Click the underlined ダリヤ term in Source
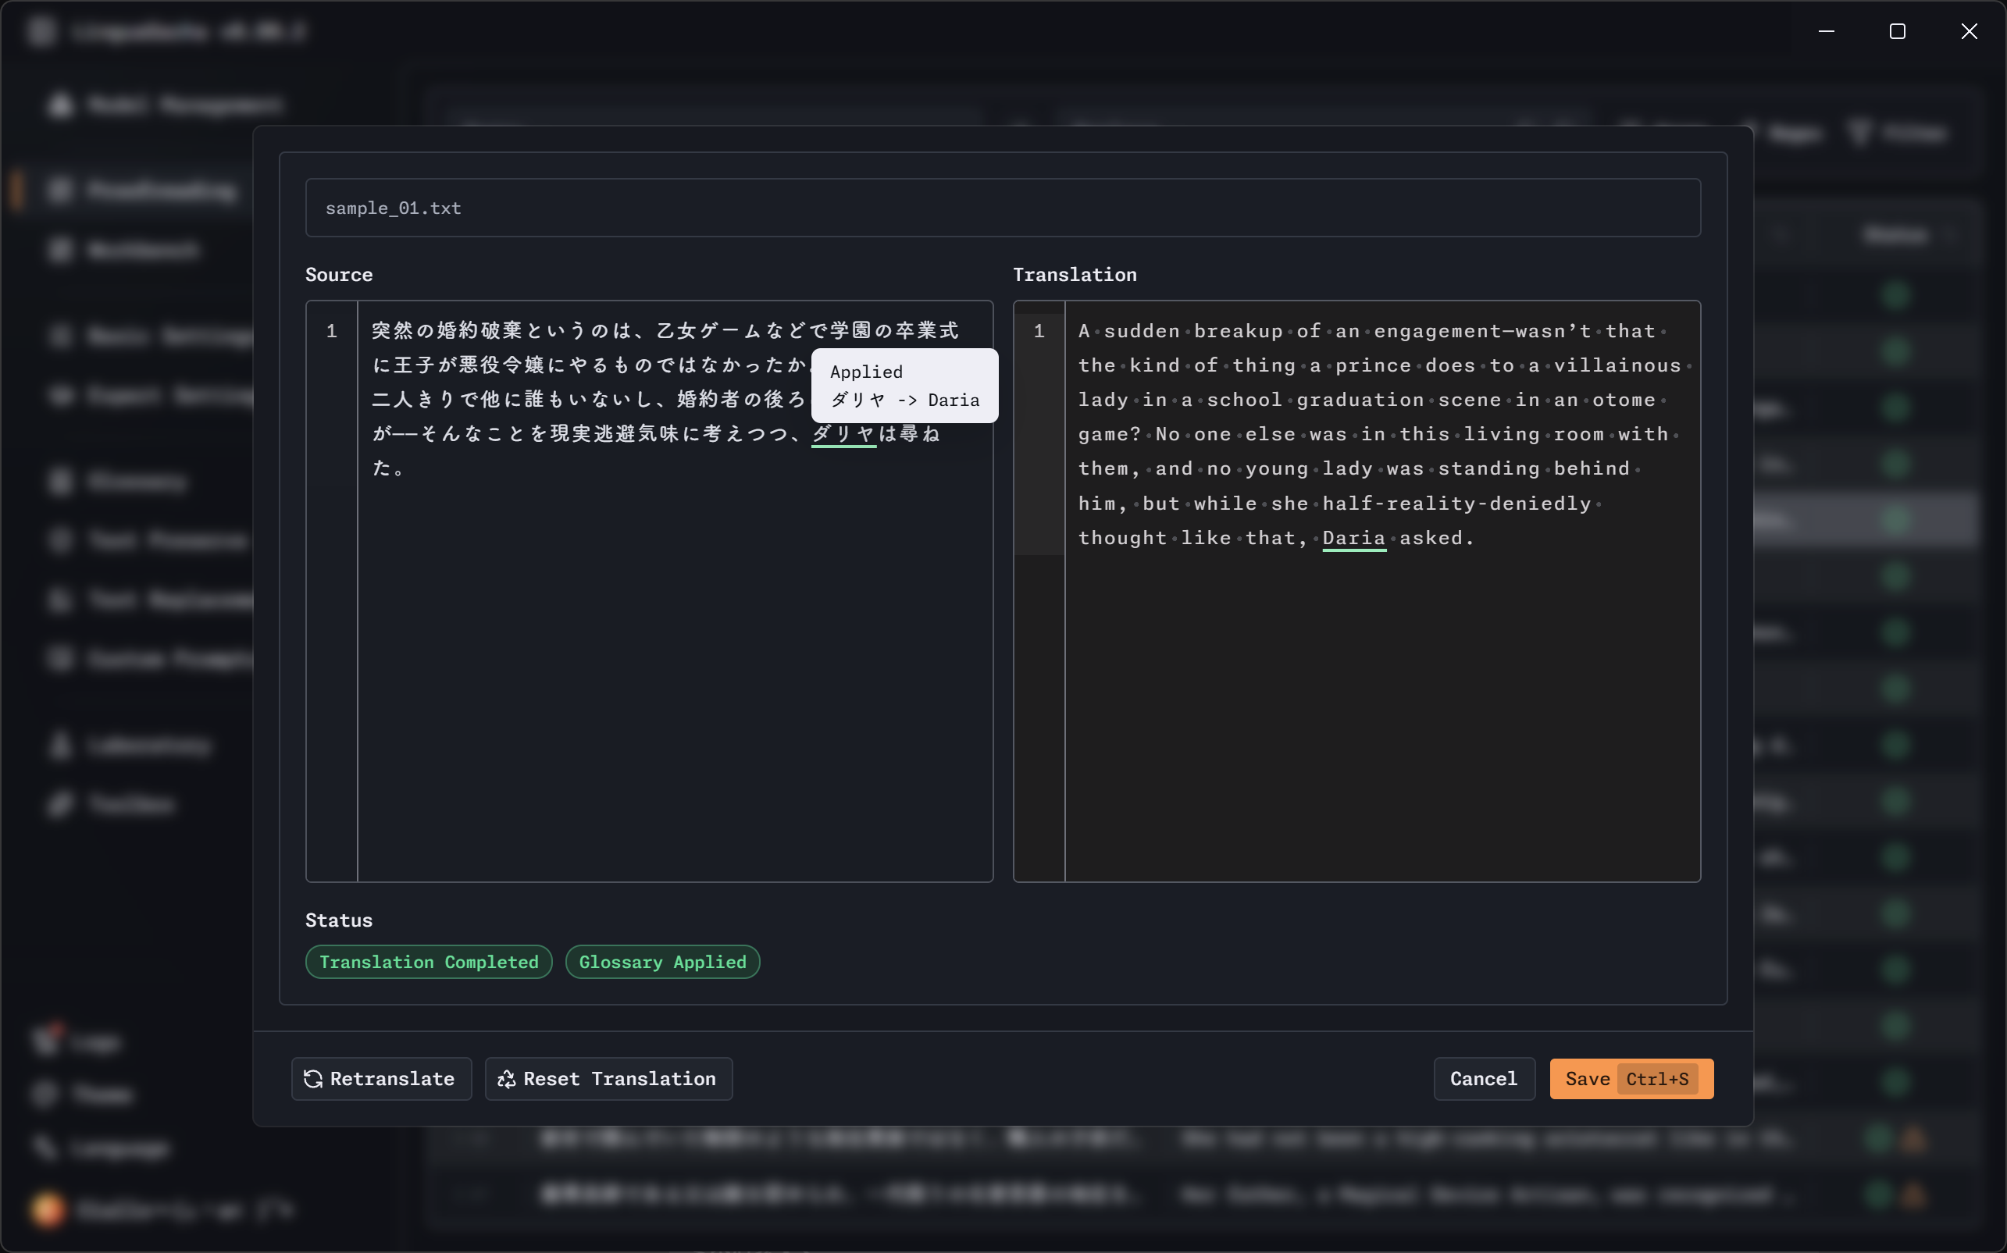 click(x=844, y=433)
